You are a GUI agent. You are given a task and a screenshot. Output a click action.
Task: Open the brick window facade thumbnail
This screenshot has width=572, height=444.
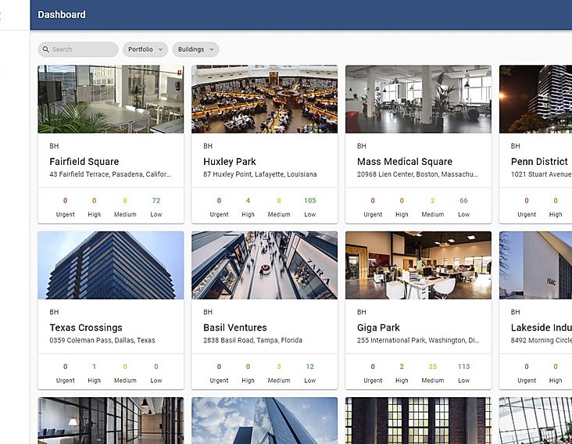pos(418,421)
